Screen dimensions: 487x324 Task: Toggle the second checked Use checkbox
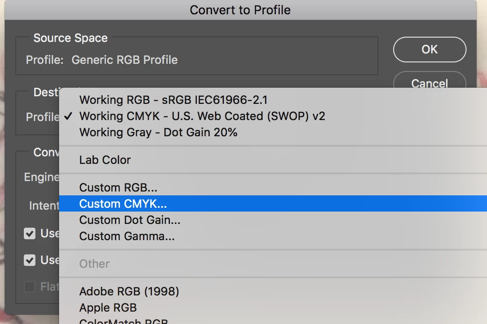pos(30,260)
